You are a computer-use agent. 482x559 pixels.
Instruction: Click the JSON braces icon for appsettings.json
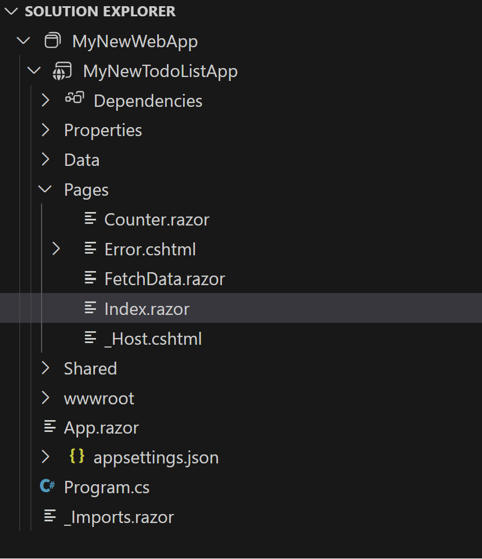point(78,457)
